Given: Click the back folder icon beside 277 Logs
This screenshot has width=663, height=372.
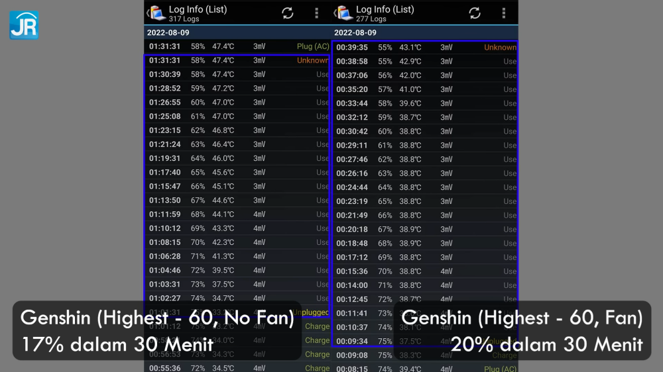Looking at the screenshot, I should coord(343,13).
